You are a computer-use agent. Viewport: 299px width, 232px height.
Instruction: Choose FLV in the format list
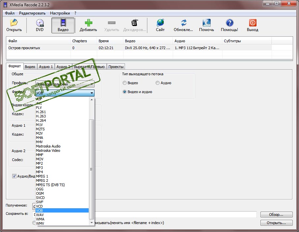tap(62, 108)
